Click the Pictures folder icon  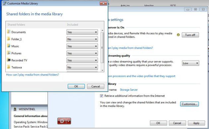[9, 53]
